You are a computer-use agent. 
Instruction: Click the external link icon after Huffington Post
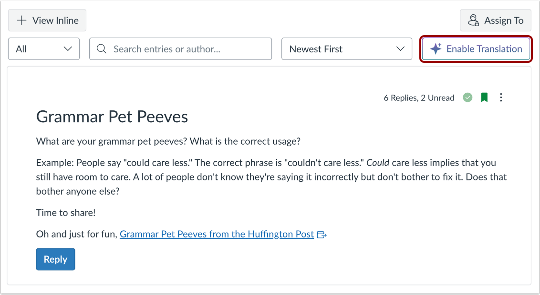[x=322, y=235]
